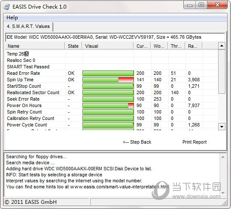Viewport: 231px width, 209px height.
Task: Click the Thr... column header
Action: [176, 46]
